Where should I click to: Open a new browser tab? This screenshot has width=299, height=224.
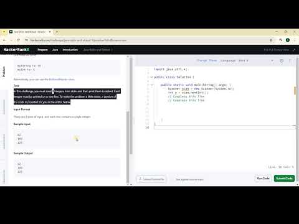pyautogui.click(x=57, y=32)
